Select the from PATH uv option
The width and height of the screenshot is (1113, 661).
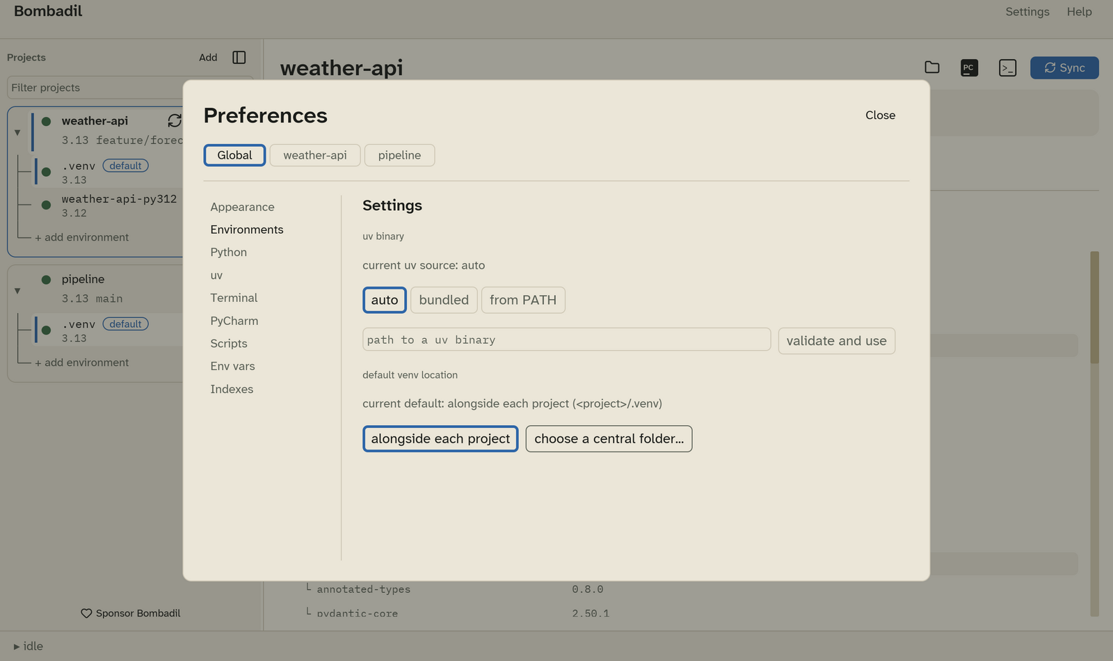(x=523, y=300)
